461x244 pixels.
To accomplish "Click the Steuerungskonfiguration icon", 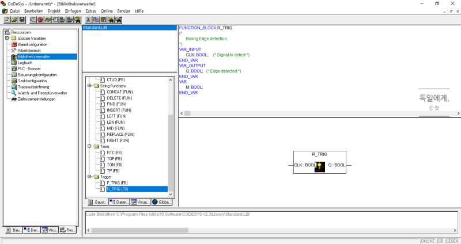I will pos(14,75).
